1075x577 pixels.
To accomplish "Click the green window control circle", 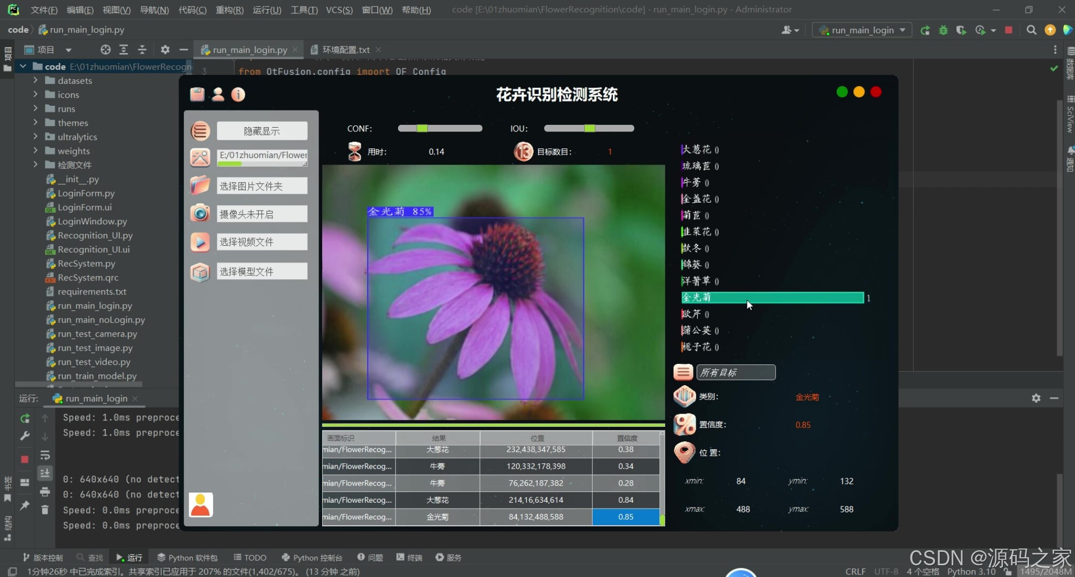I will coord(842,92).
